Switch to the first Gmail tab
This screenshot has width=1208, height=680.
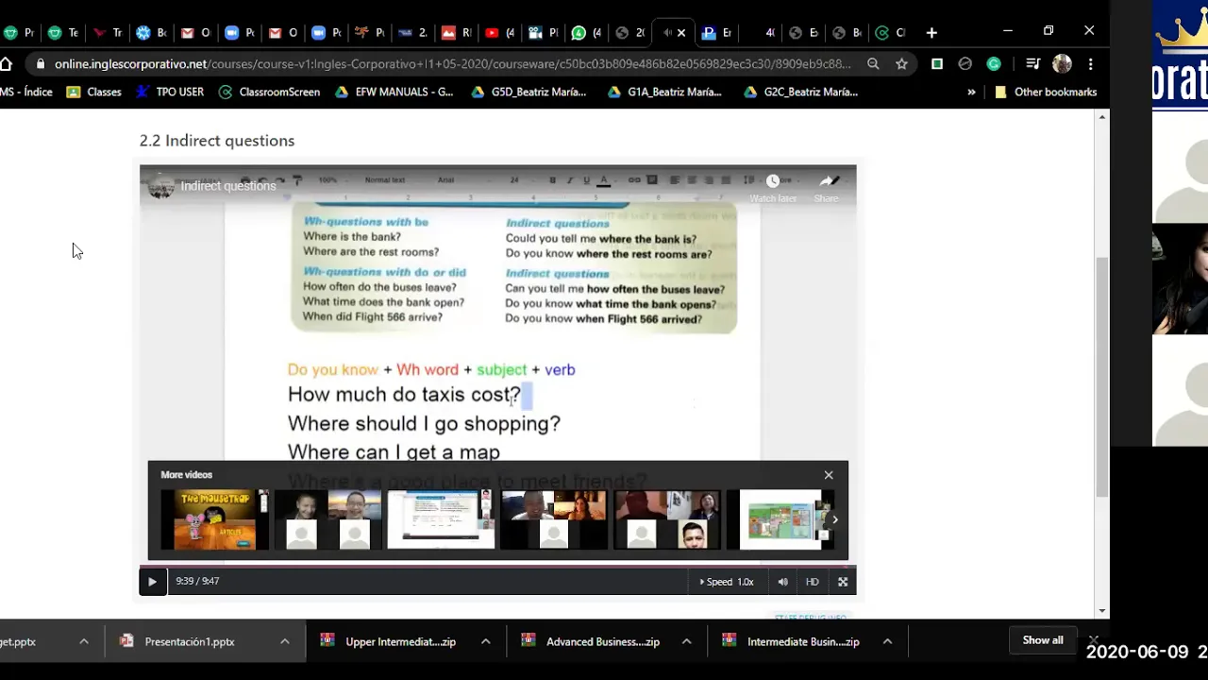coord(195,32)
